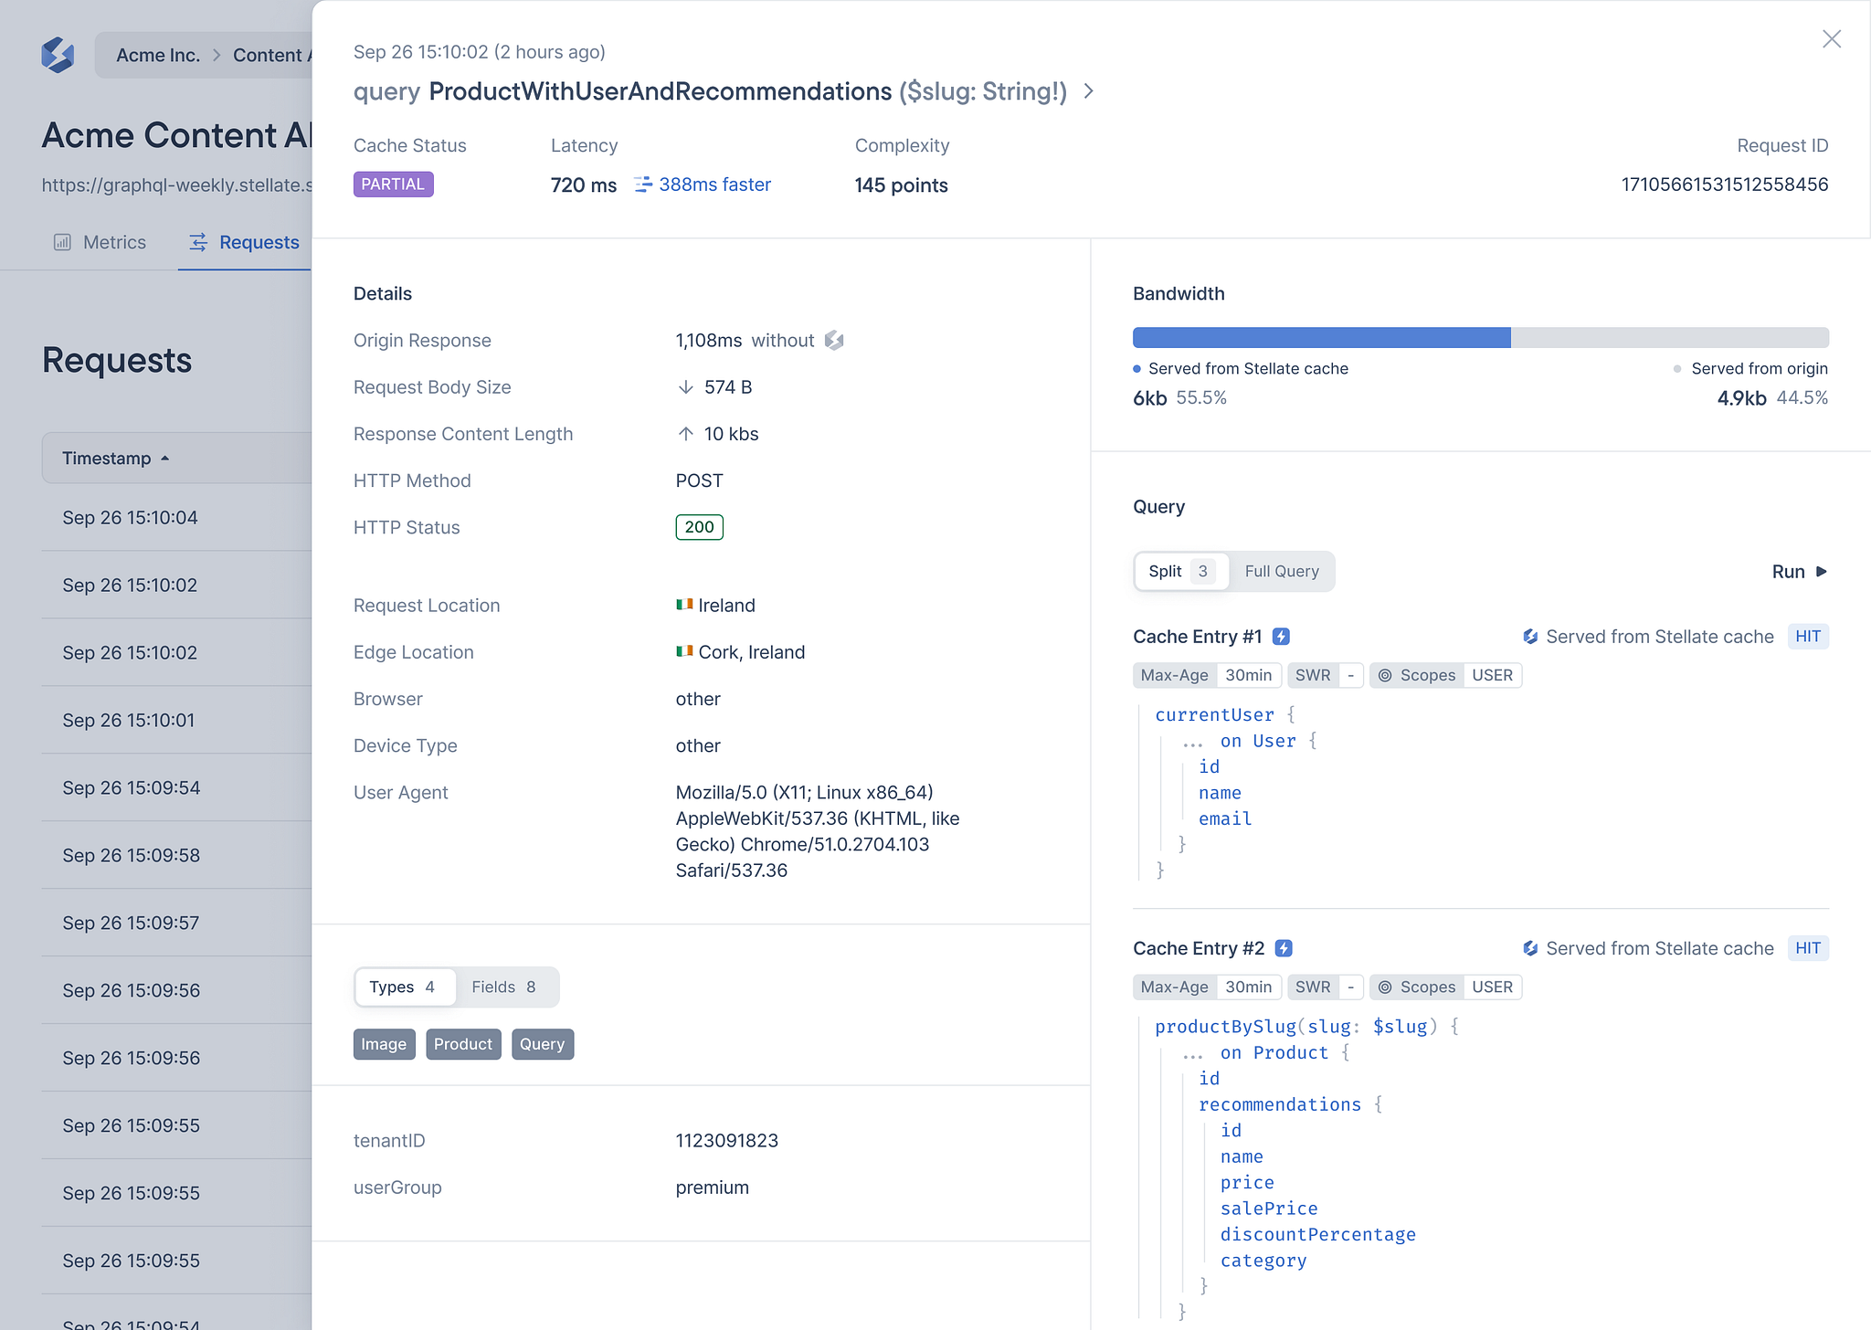This screenshot has height=1330, width=1871.
Task: Click the Scopes target icon in Cache Entry #2
Action: click(1387, 987)
